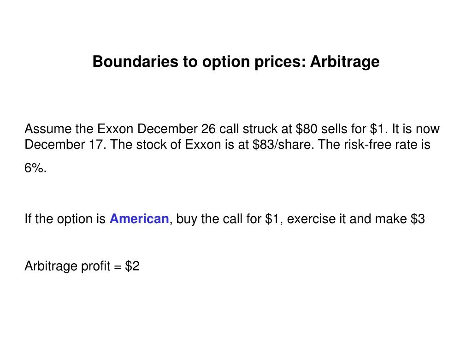Click the slide title about option price boundaries
This screenshot has height=354, width=472.
tap(236, 62)
